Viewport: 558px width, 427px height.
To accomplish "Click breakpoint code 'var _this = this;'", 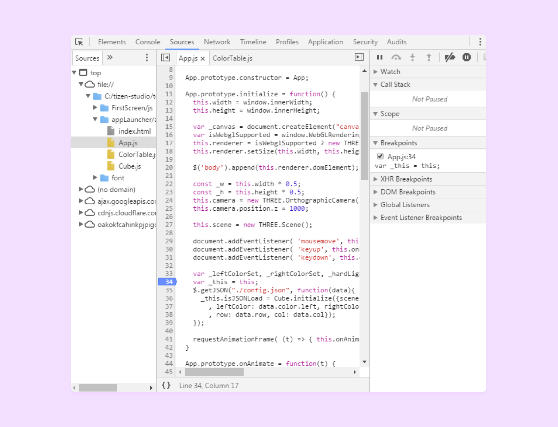I will [407, 166].
